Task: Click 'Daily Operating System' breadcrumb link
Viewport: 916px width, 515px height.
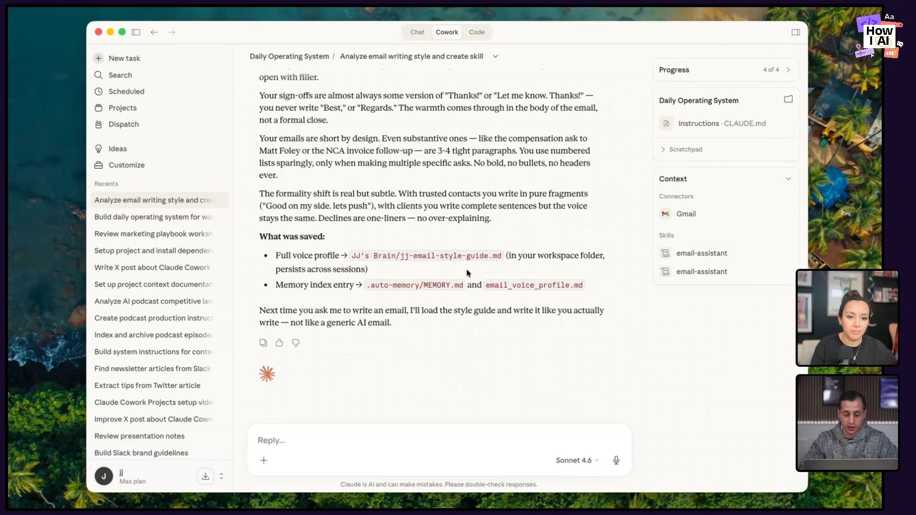Action: pyautogui.click(x=289, y=56)
